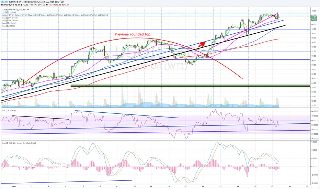The width and height of the screenshot is (320, 189).
Task: Click the 35.00 price axis label
Action: tap(314, 74)
